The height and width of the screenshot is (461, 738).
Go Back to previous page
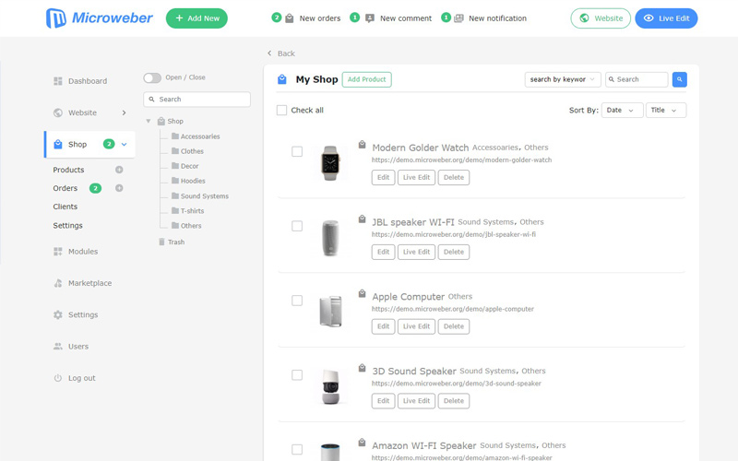286,53
